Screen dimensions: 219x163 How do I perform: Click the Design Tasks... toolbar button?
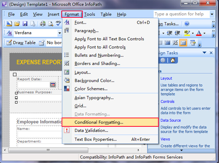pos(168,24)
